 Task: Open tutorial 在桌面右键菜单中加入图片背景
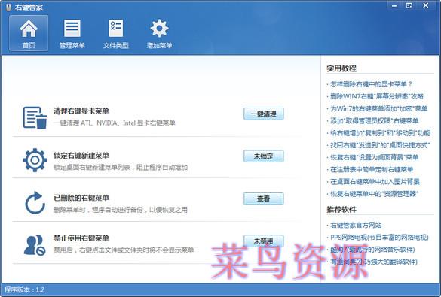pyautogui.click(x=375, y=181)
